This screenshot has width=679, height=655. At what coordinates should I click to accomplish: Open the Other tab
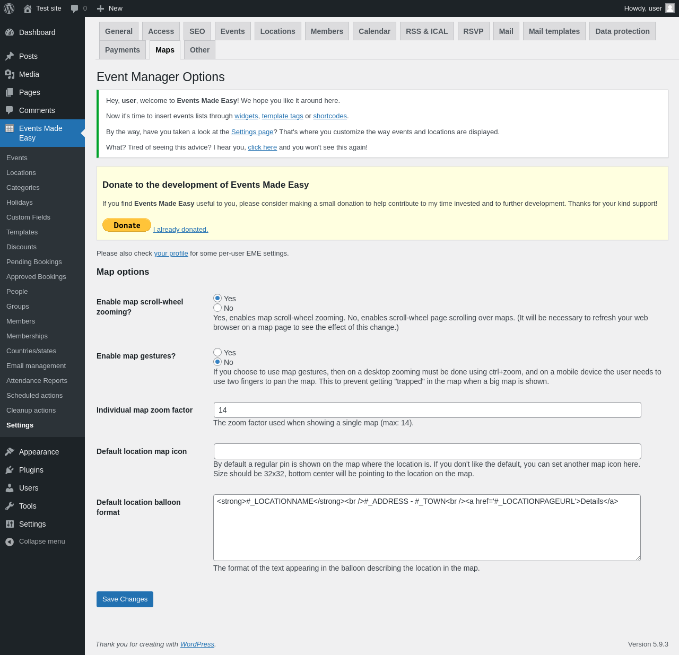tap(199, 50)
